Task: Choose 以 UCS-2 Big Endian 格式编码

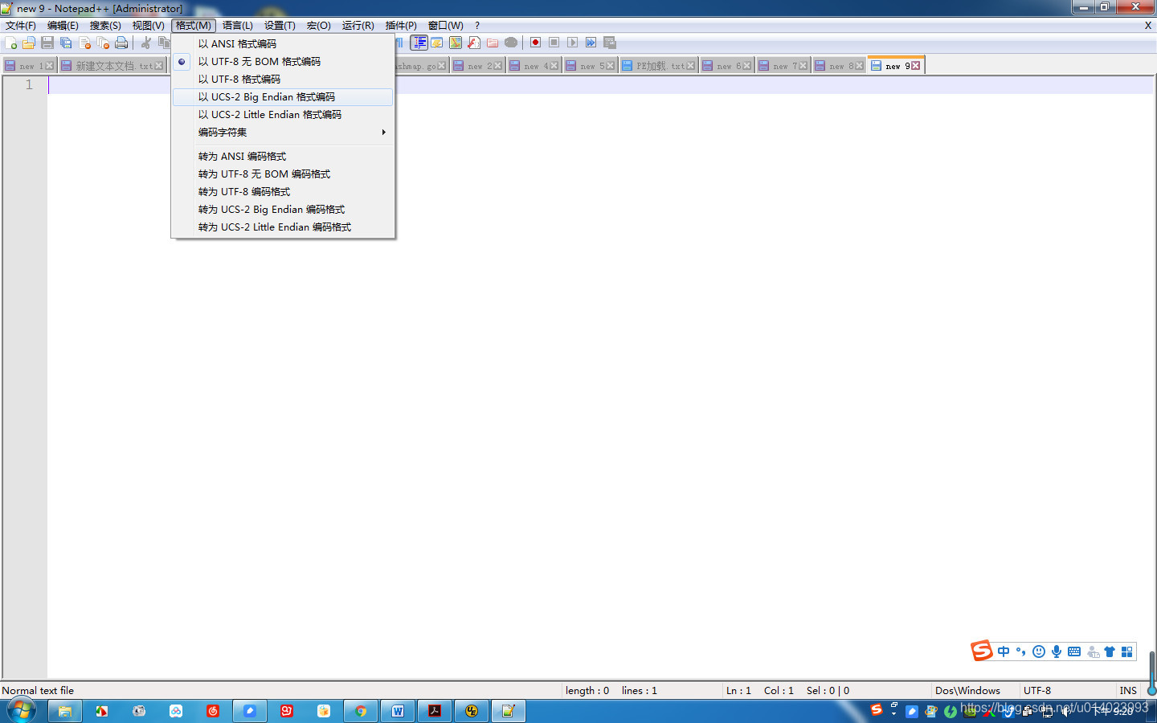Action: coord(283,96)
